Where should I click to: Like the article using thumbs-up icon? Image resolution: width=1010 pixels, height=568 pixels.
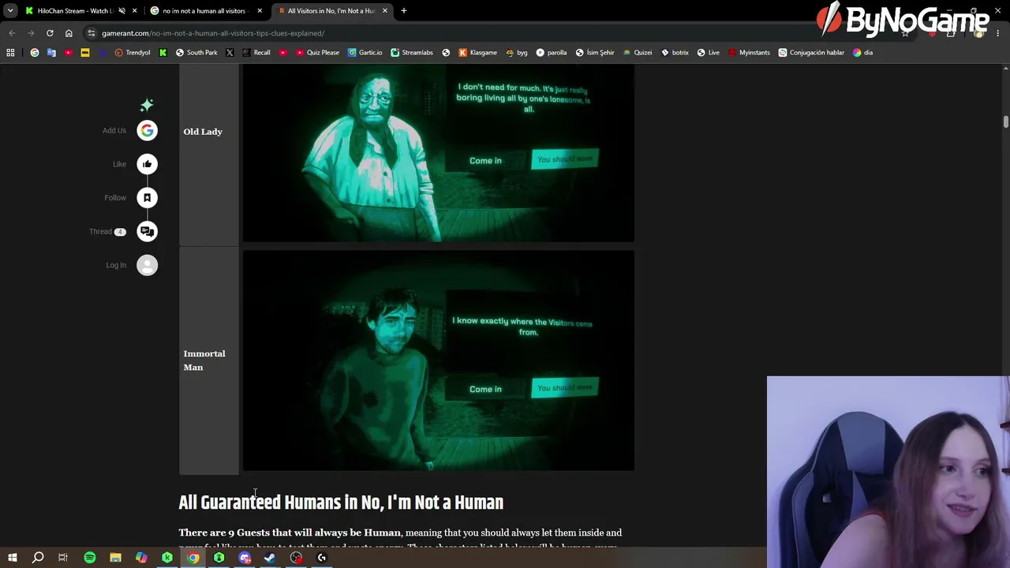click(147, 164)
